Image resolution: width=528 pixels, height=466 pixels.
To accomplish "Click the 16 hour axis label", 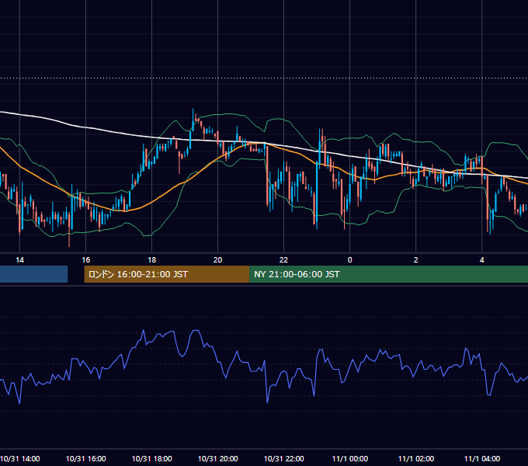I will (86, 260).
